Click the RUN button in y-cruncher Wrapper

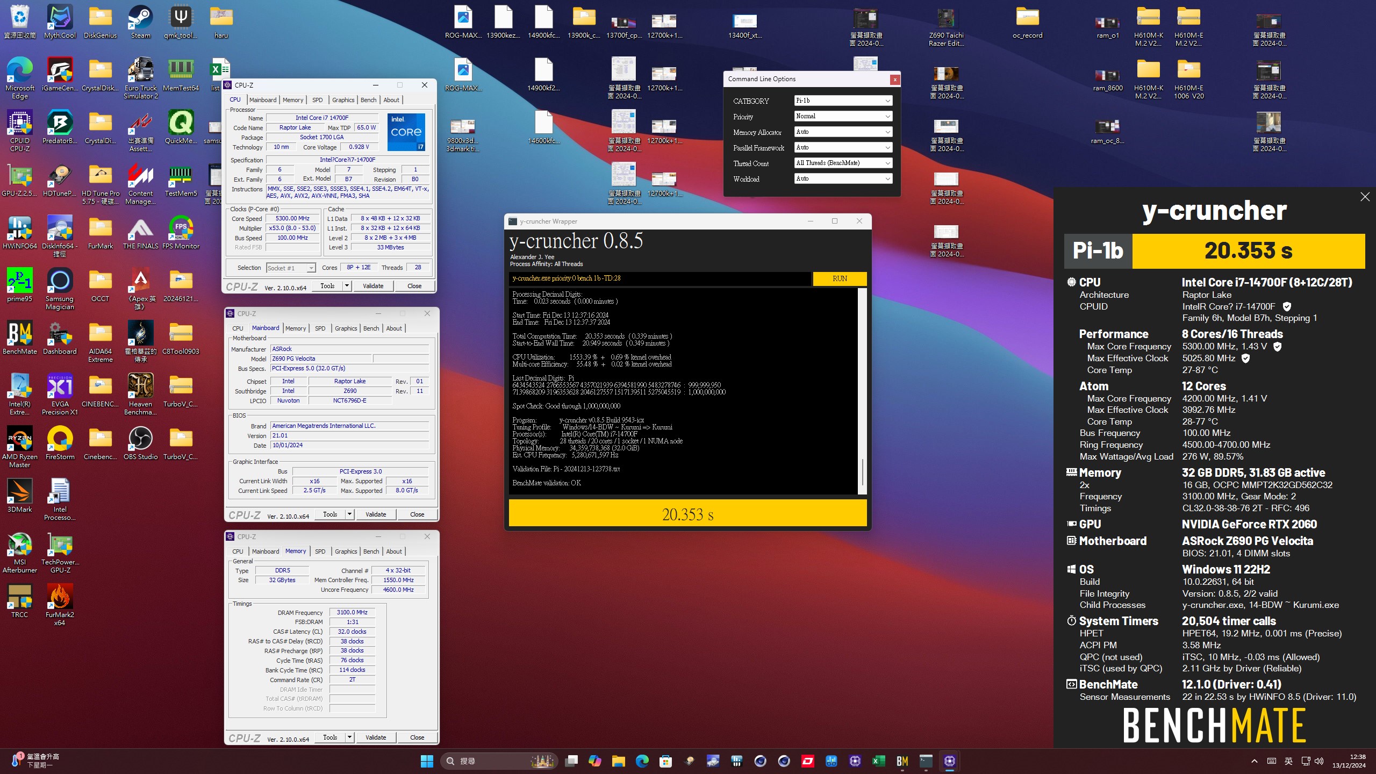840,278
